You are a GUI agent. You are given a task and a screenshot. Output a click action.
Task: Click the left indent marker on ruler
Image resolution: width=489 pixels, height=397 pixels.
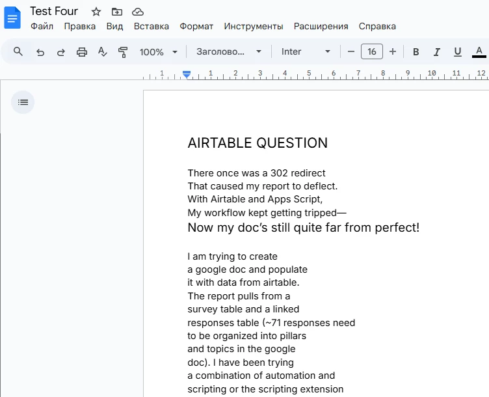[x=187, y=75]
